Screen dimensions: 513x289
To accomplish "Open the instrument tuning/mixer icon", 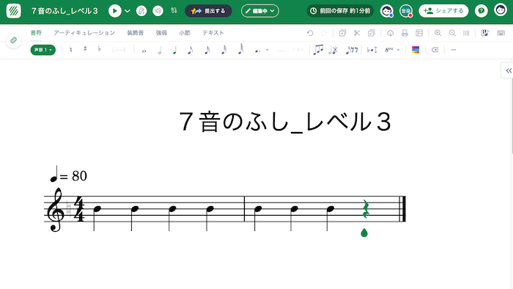I will [174, 11].
